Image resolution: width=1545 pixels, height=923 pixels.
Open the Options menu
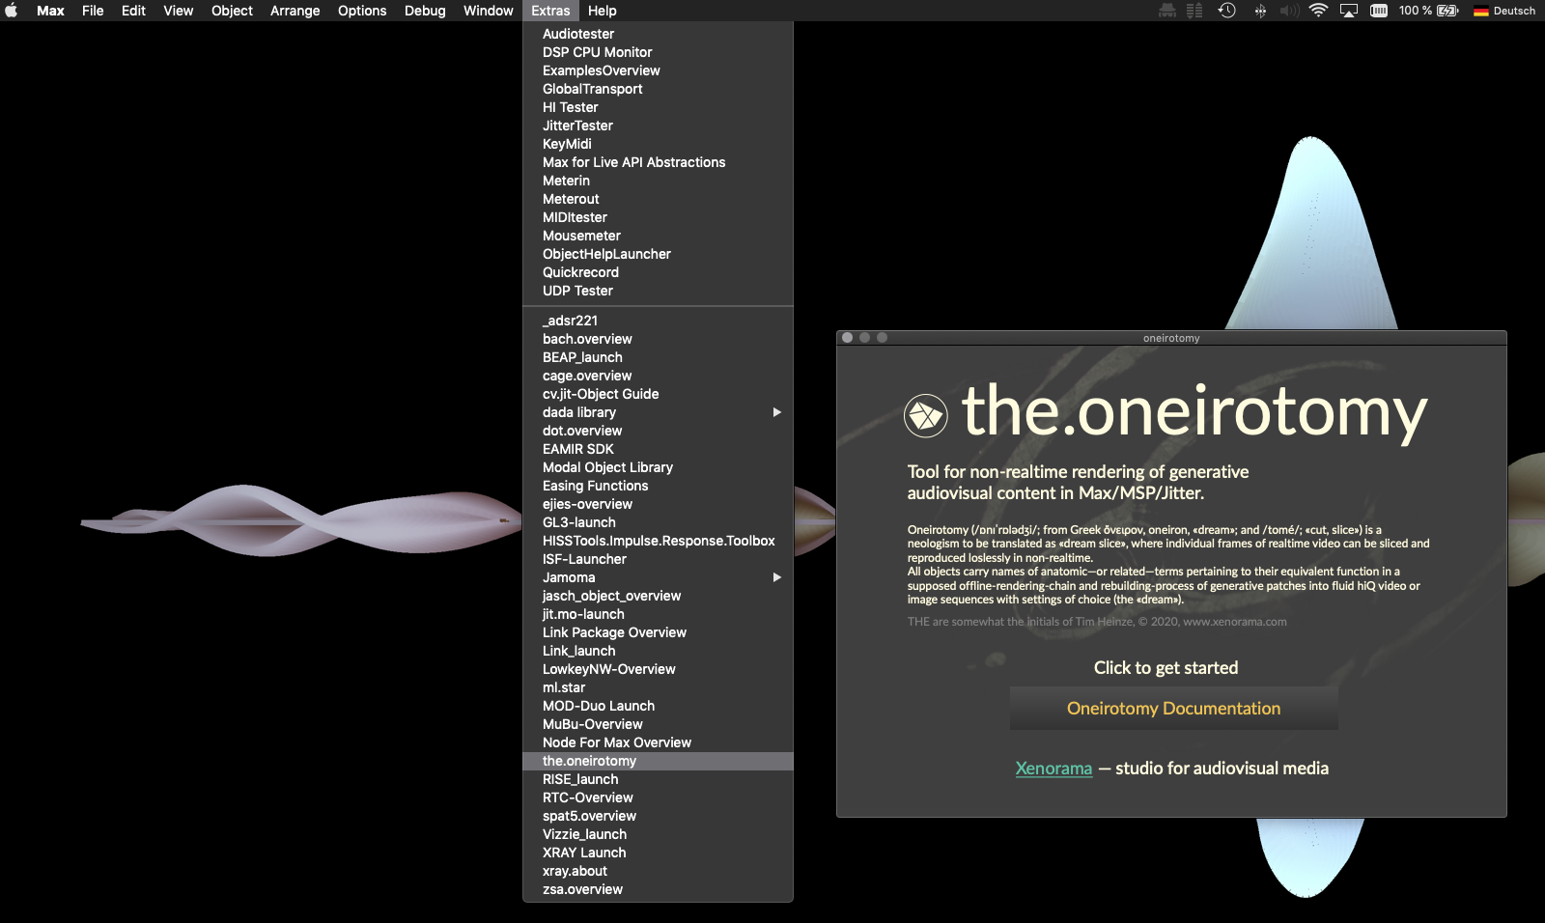coord(362,11)
